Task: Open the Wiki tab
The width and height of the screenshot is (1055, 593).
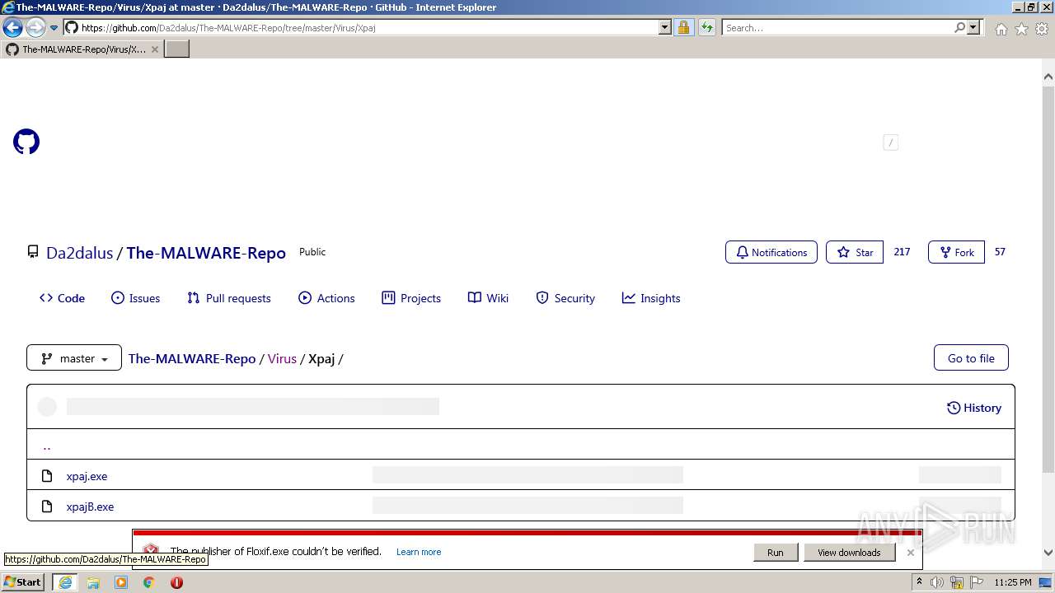Action: click(x=488, y=298)
